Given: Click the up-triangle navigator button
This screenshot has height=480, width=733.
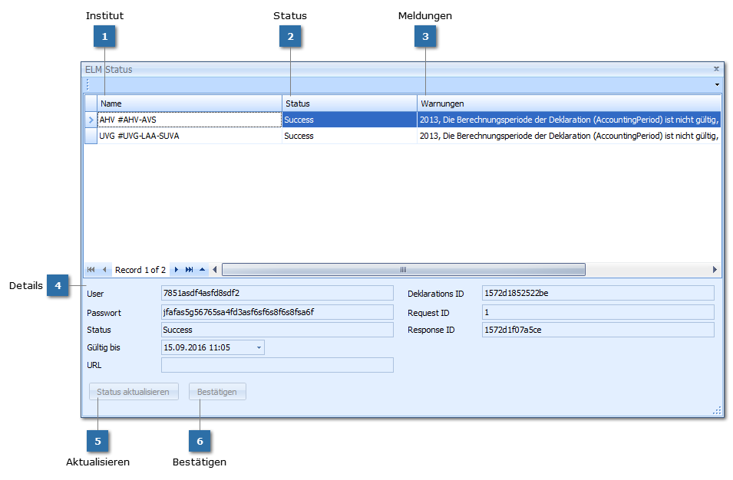Looking at the screenshot, I should pyautogui.click(x=202, y=270).
